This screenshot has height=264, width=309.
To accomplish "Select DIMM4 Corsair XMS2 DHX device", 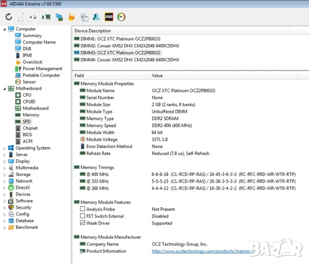I will pos(127,60).
